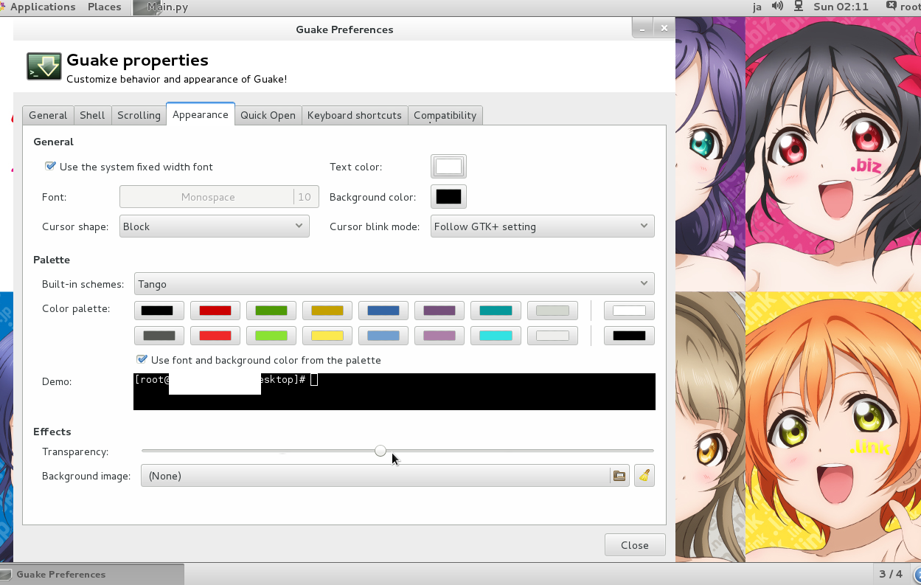The height and width of the screenshot is (585, 921).
Task: Click the bright yellow palette color
Action: (x=327, y=336)
